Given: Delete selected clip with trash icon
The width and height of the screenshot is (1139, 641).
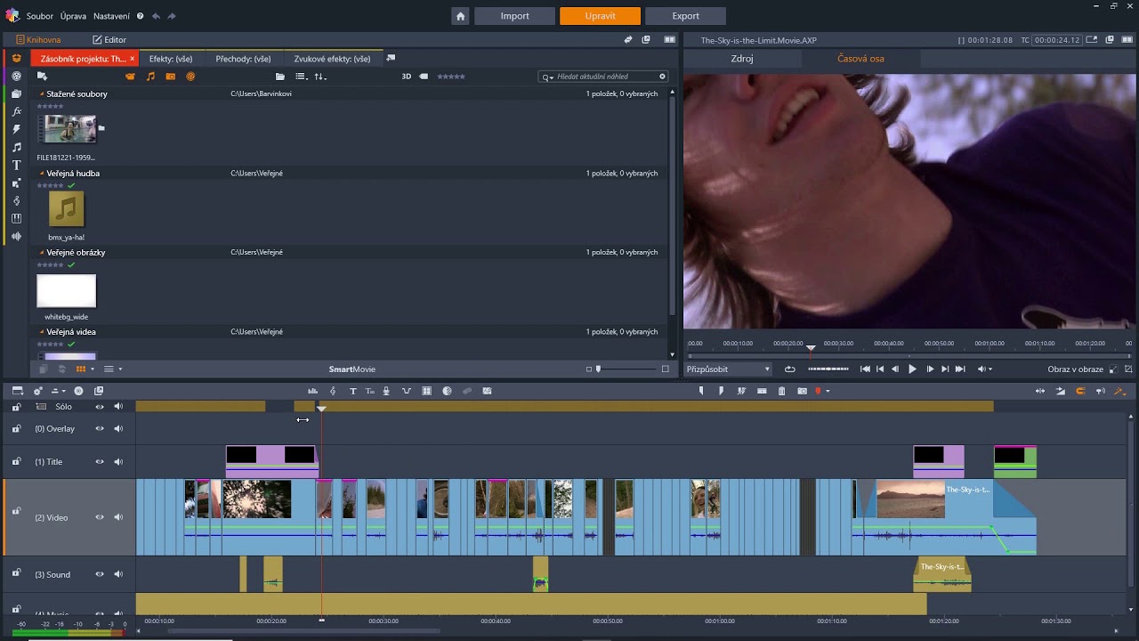Looking at the screenshot, I should point(781,391).
